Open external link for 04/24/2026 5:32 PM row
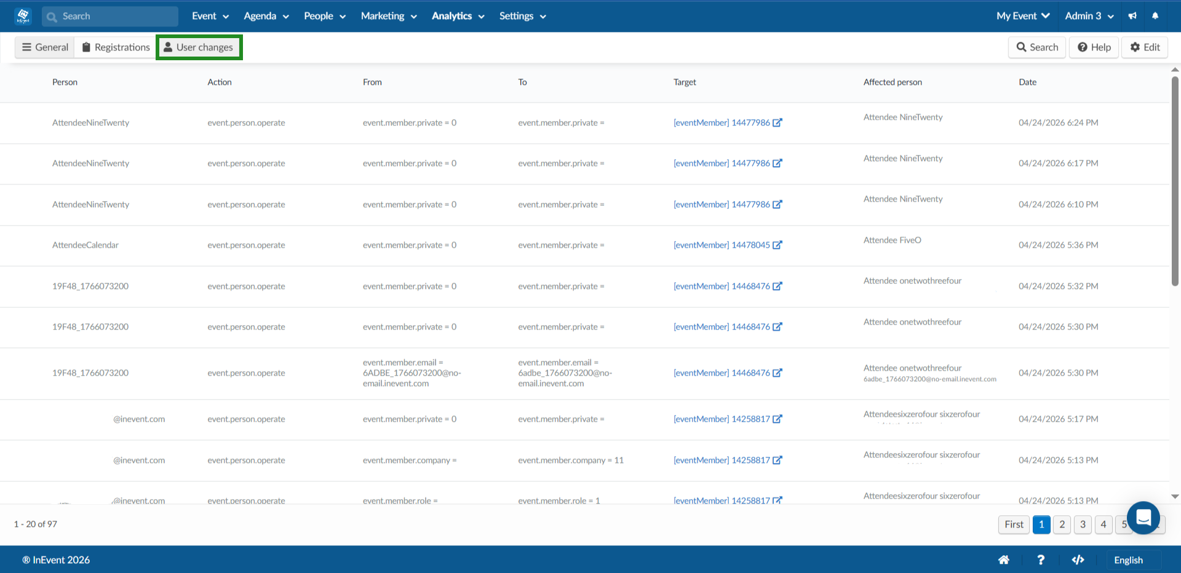 pyautogui.click(x=777, y=286)
